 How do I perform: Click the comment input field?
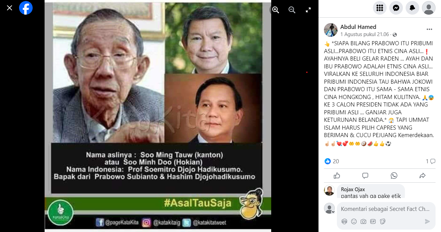pos(386,209)
